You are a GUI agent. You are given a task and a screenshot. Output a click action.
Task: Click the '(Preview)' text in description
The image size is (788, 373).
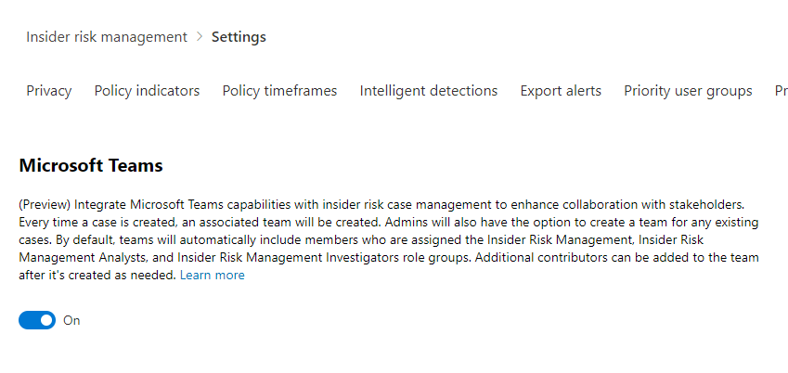[45, 203]
